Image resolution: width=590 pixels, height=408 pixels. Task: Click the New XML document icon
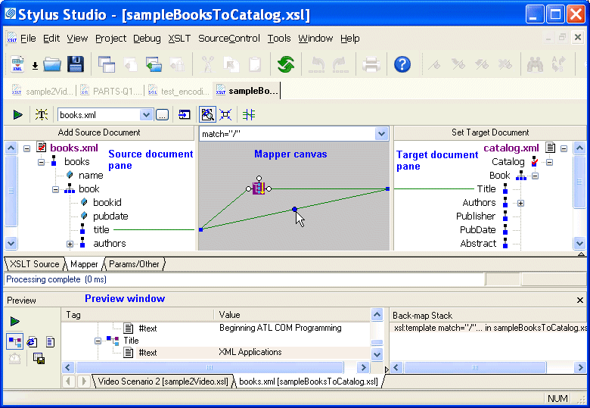(x=17, y=64)
